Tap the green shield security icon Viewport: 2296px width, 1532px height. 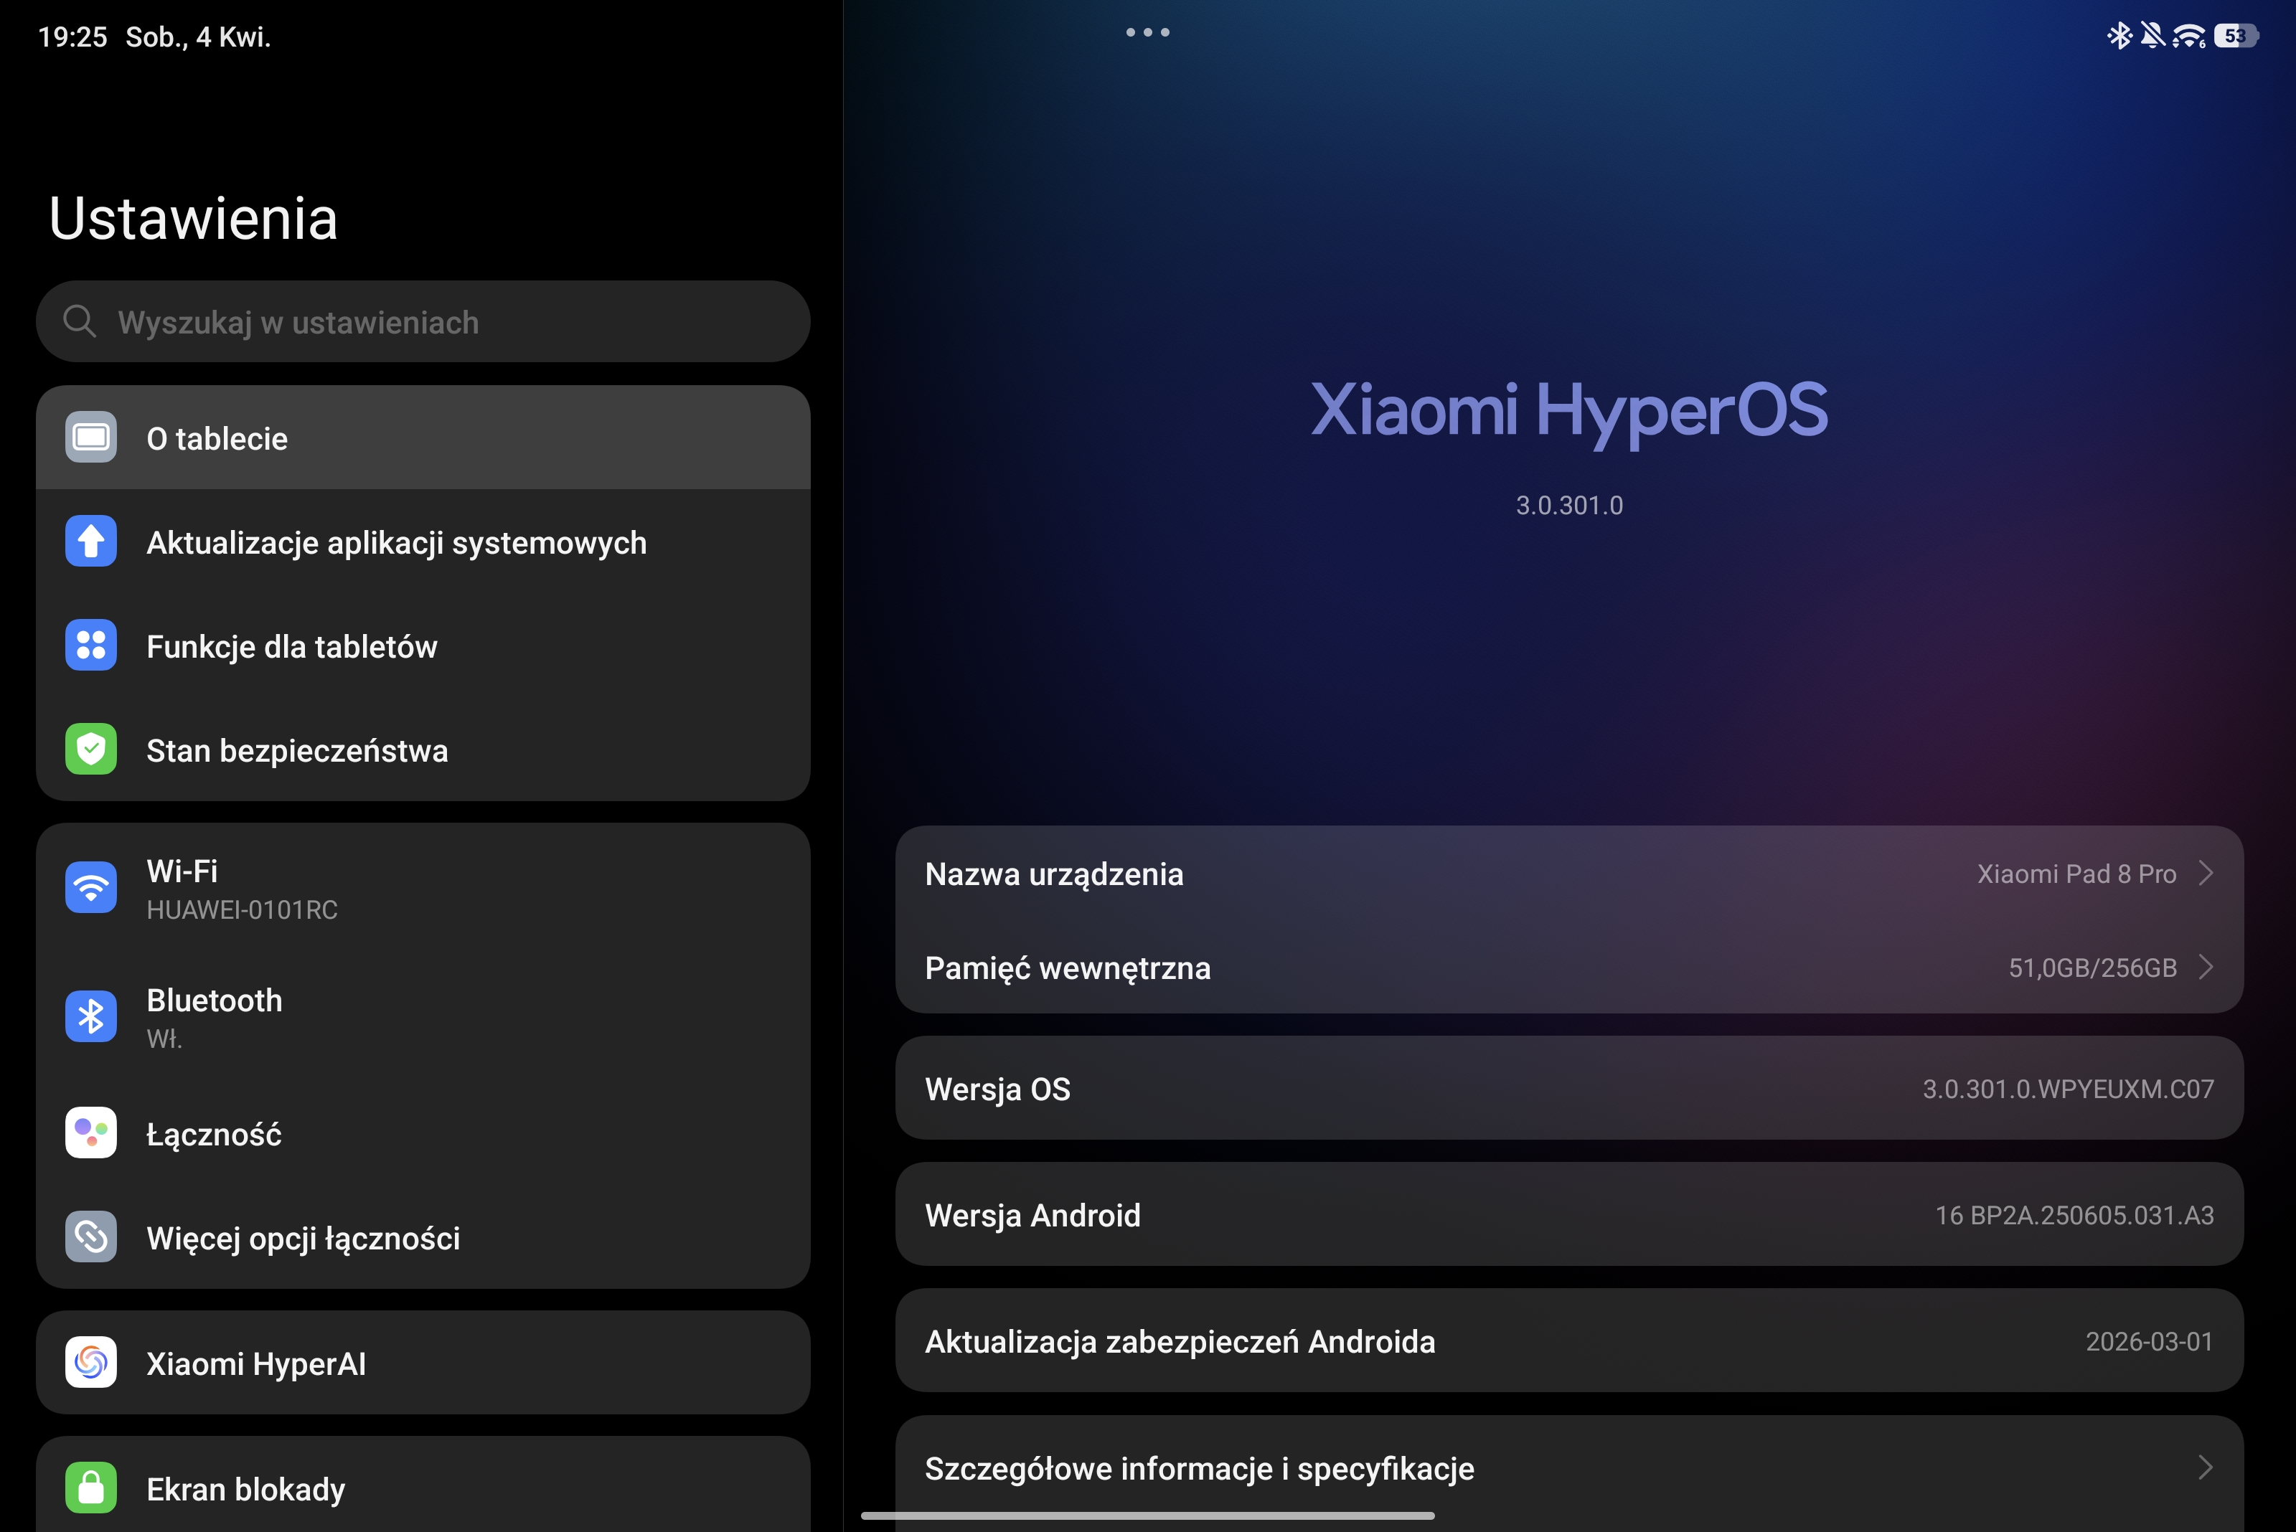click(x=91, y=750)
